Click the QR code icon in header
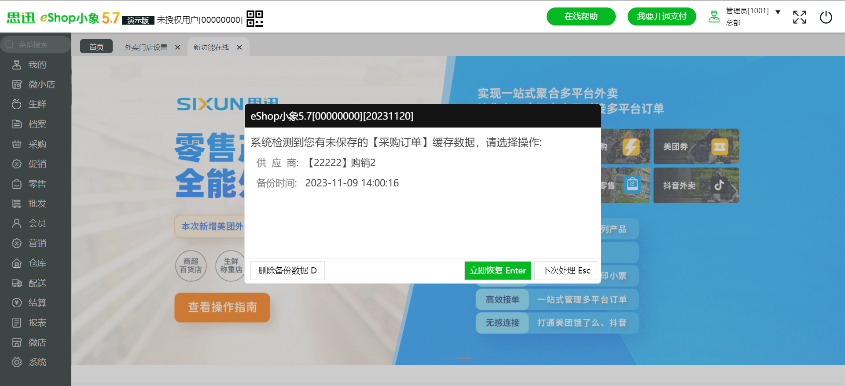Screen dimensions: 845x386 coord(255,18)
